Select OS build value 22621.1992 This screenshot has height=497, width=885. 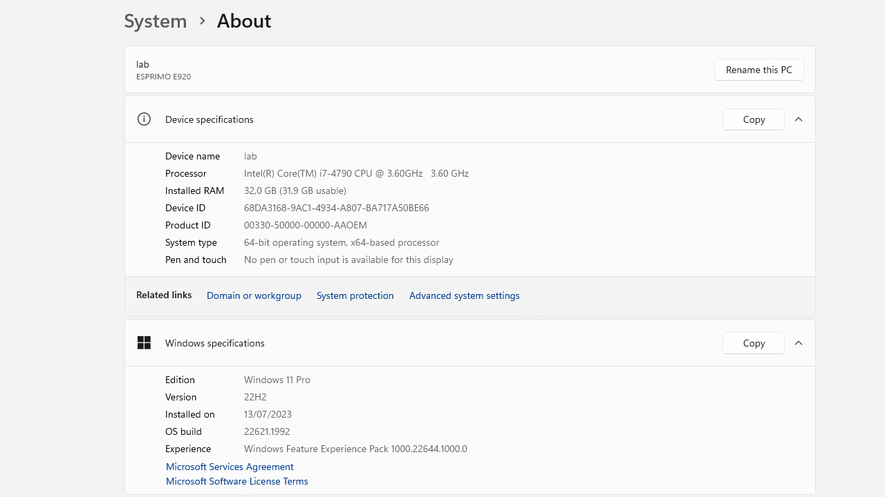[267, 431]
